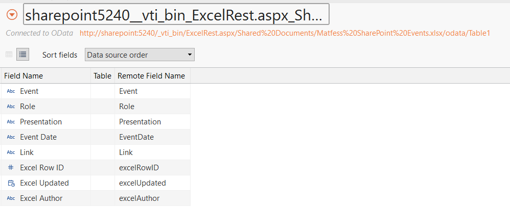Select the Link field name
The image size is (510, 207).
pos(27,152)
